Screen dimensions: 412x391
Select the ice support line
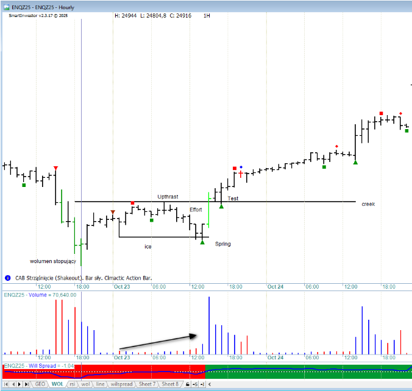coord(158,237)
